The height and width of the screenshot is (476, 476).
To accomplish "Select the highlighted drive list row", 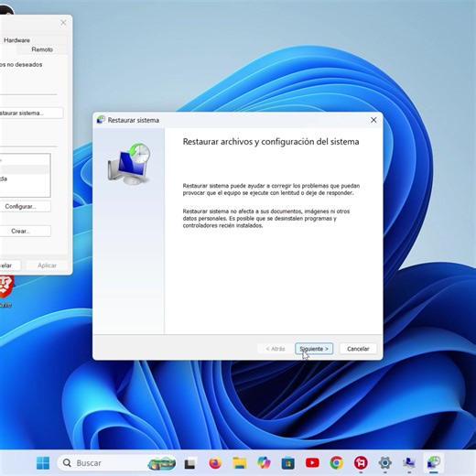I will pos(25,169).
